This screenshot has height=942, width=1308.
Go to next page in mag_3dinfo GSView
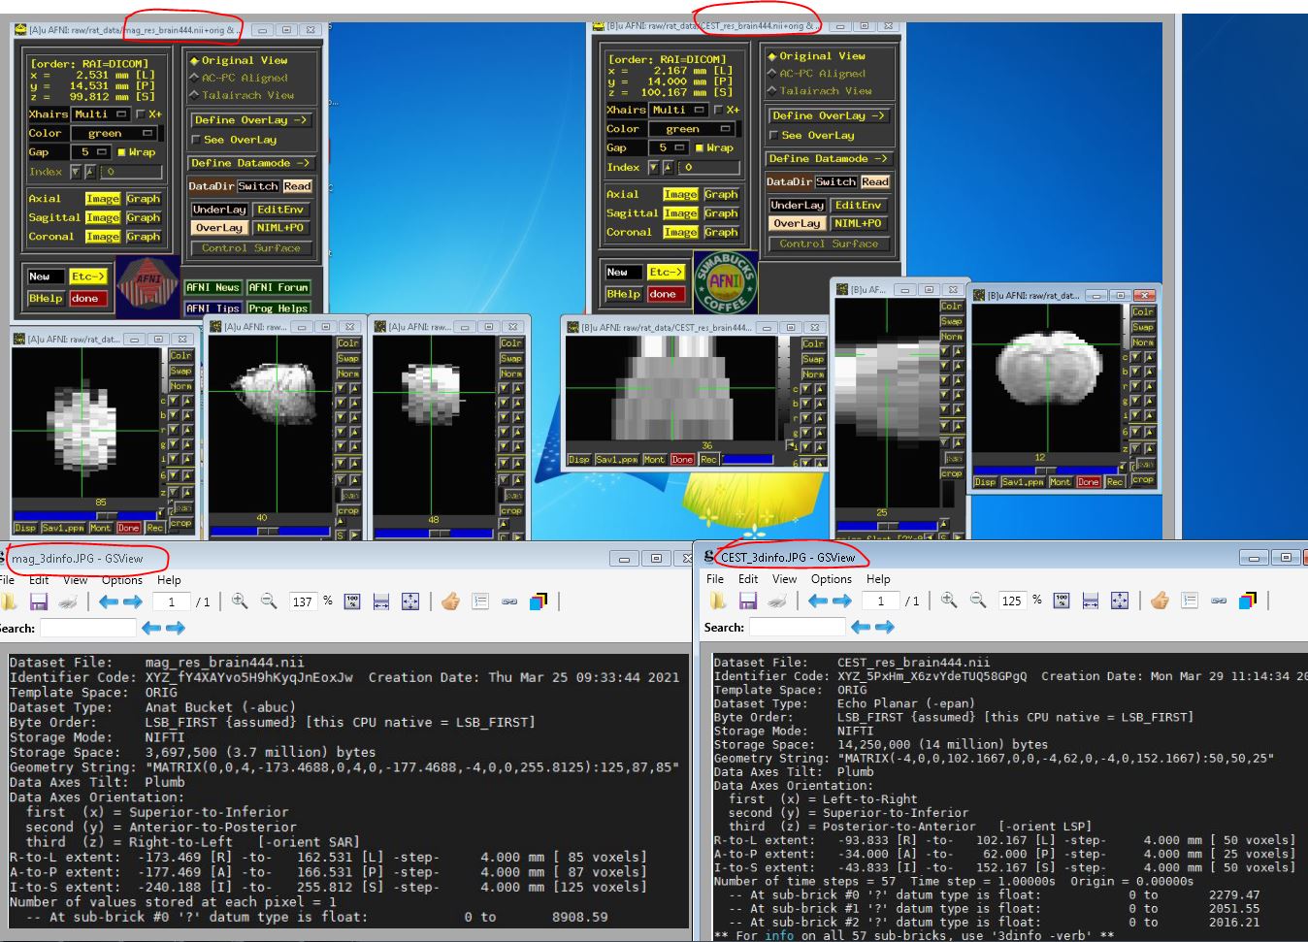[x=133, y=601]
